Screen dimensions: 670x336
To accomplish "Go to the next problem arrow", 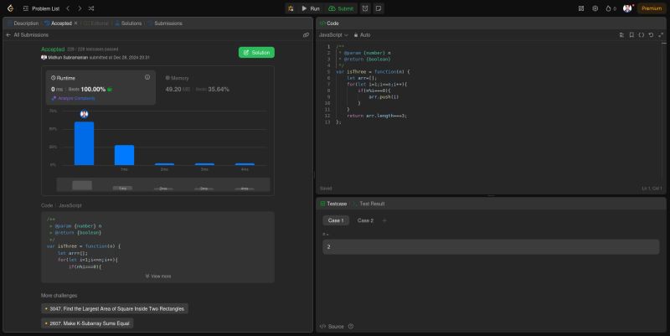I will [79, 8].
